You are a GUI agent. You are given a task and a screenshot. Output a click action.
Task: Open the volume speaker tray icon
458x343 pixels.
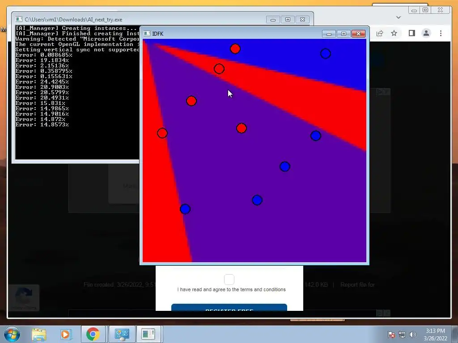coord(413,334)
